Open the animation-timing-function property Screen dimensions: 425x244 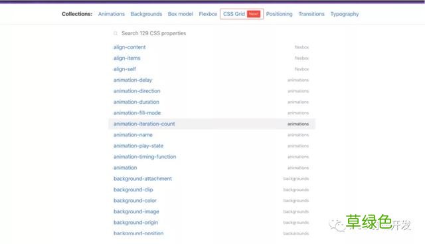coord(145,157)
